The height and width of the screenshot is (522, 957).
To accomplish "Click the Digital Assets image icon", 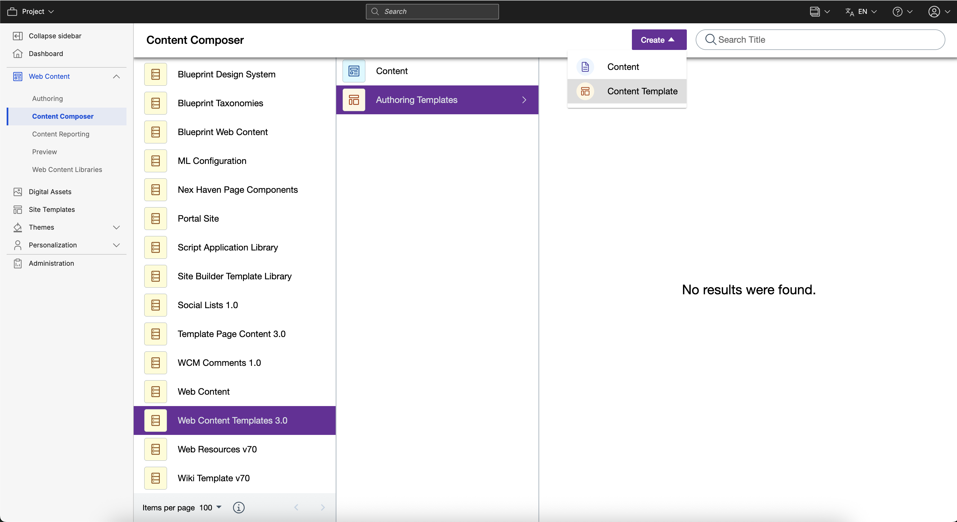I will [17, 192].
